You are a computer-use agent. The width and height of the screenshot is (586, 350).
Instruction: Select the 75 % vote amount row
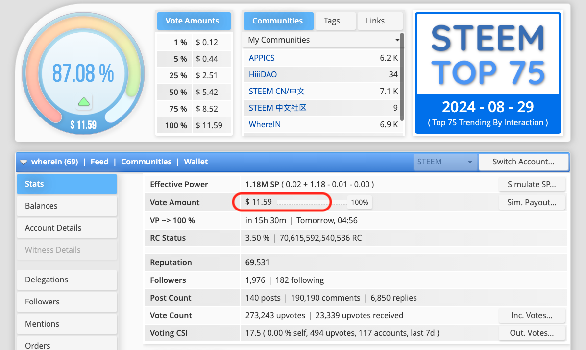[x=194, y=109]
